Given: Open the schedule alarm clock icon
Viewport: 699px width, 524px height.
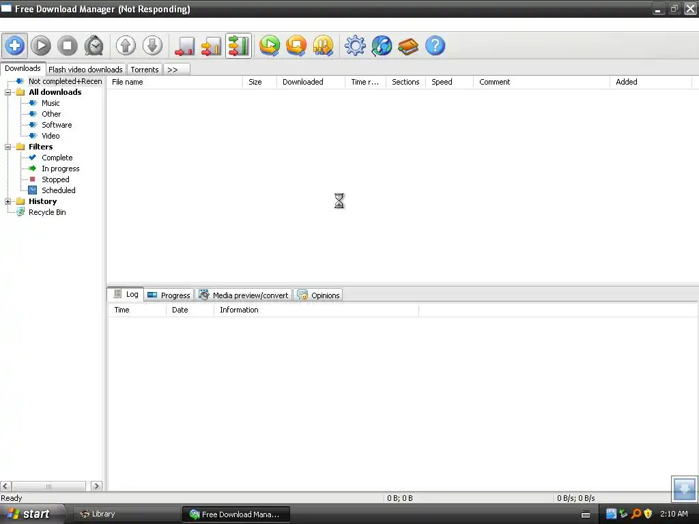Looking at the screenshot, I should [x=94, y=46].
